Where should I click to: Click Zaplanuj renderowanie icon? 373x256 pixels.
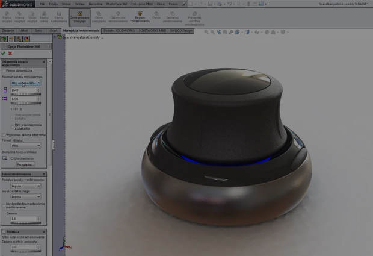tap(173, 17)
